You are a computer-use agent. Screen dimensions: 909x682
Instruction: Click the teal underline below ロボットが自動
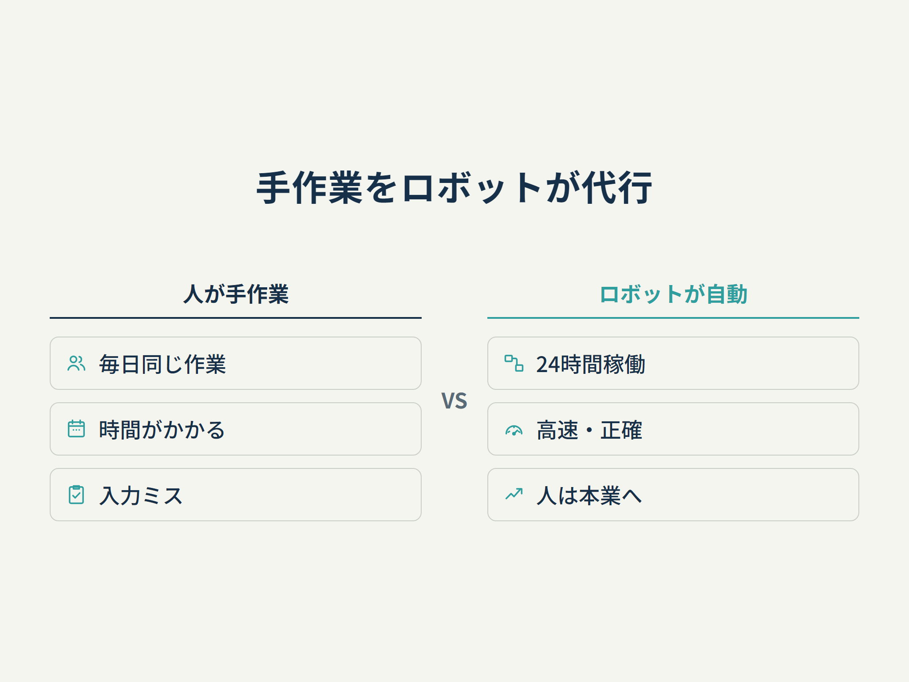coord(673,318)
